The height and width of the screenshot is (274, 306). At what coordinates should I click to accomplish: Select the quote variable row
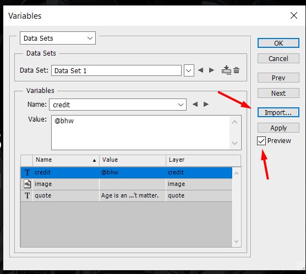point(127,196)
